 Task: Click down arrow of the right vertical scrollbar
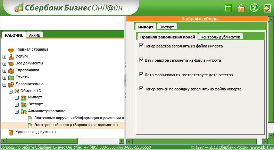[271, 135]
